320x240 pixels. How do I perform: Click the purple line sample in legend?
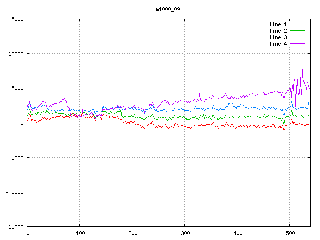297,44
